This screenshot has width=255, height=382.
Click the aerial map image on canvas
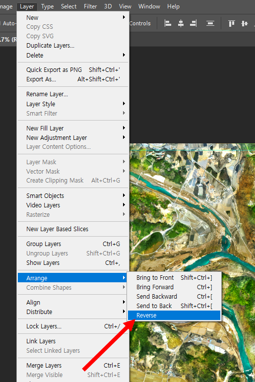pyautogui.click(x=192, y=207)
